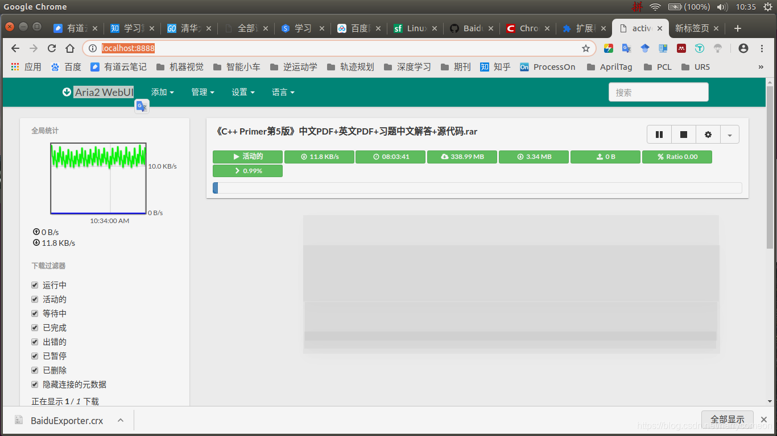Reload the page with the refresh icon
This screenshot has height=436, width=777.
point(51,49)
